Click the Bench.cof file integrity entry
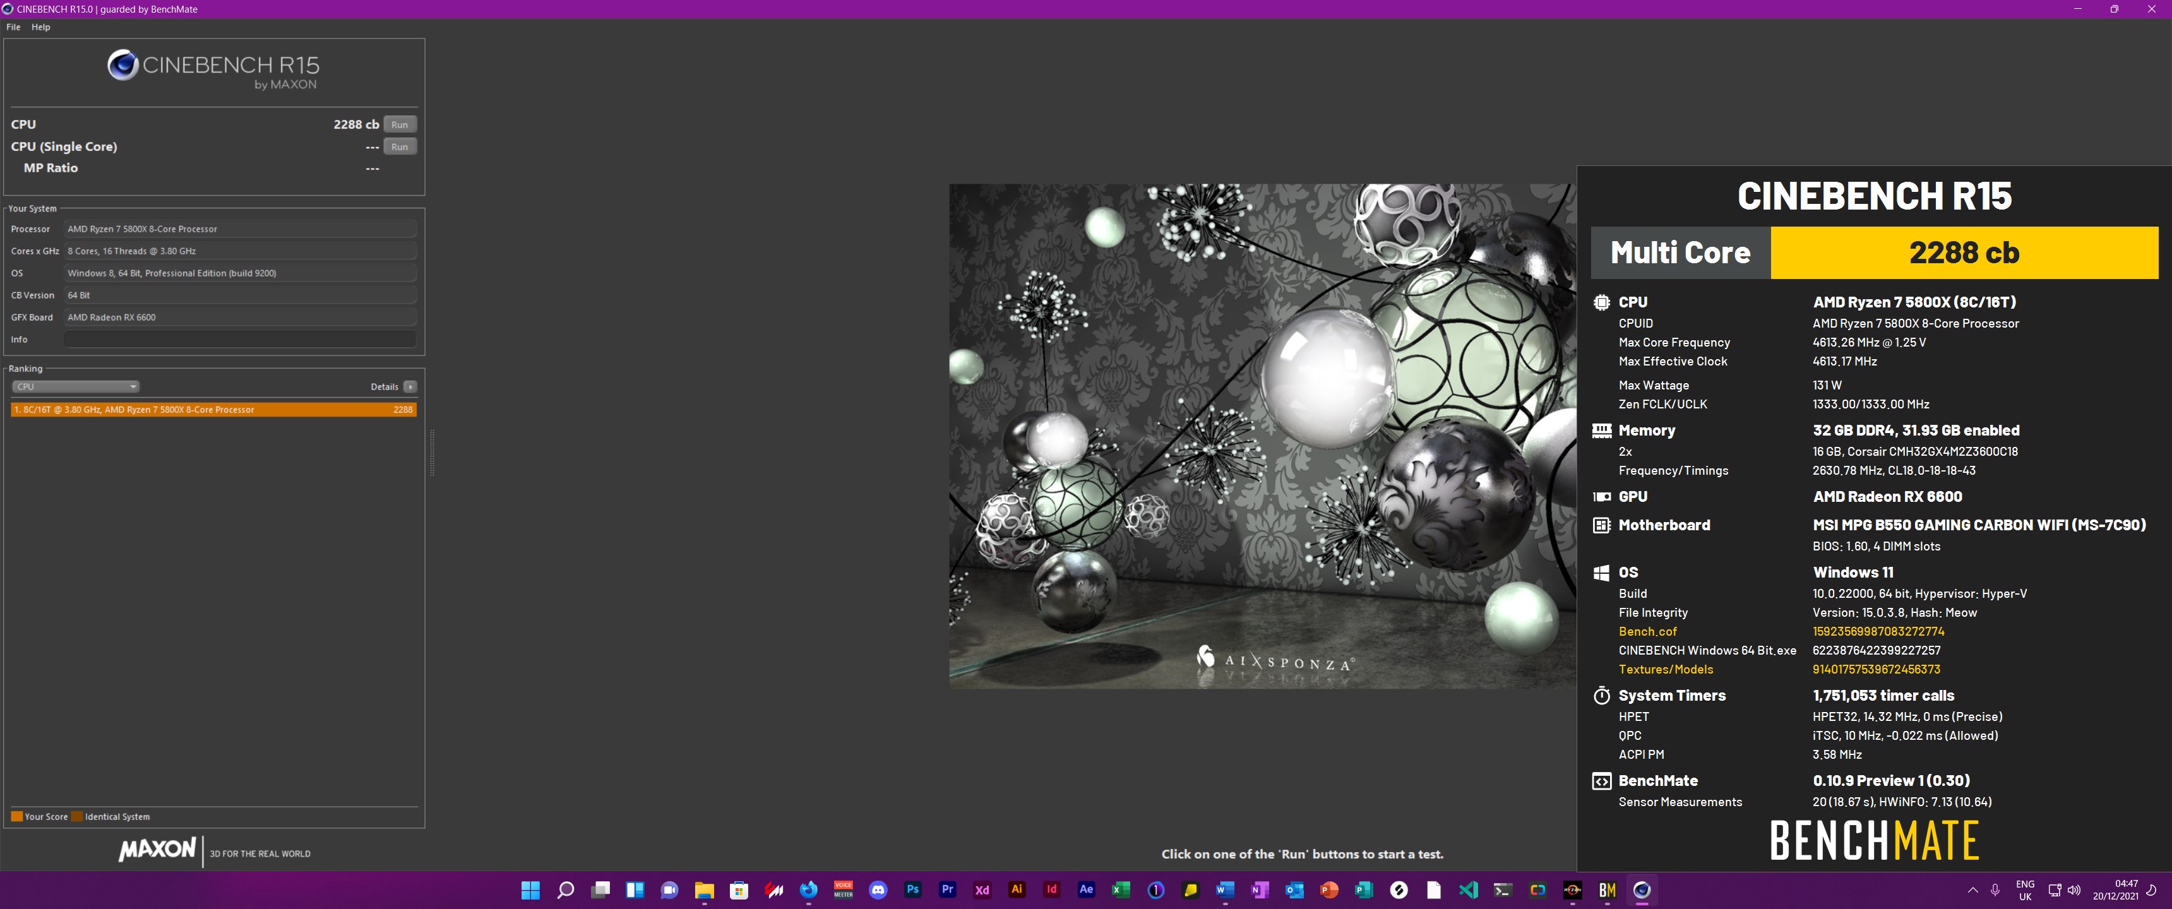Screen dimensions: 2172x909 [x=1647, y=632]
